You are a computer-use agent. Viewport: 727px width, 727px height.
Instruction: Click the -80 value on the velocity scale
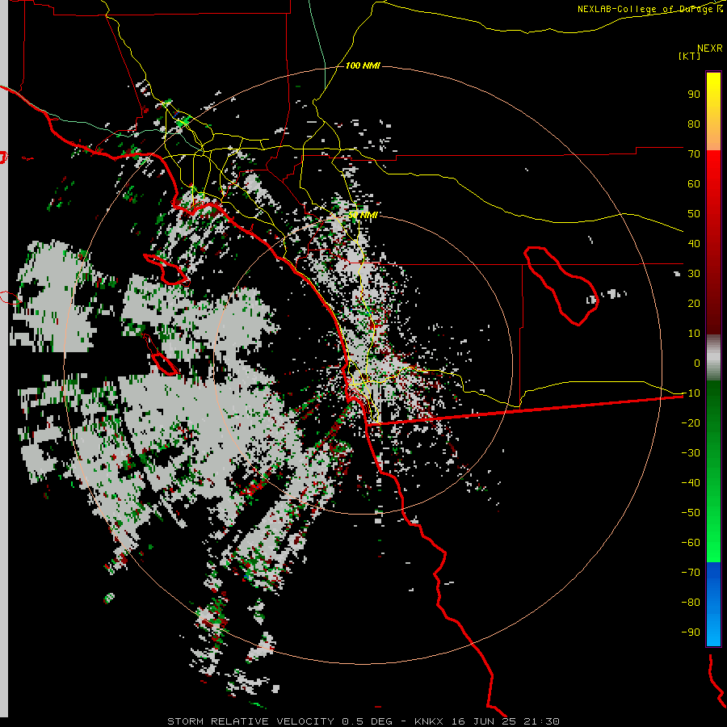[691, 603]
